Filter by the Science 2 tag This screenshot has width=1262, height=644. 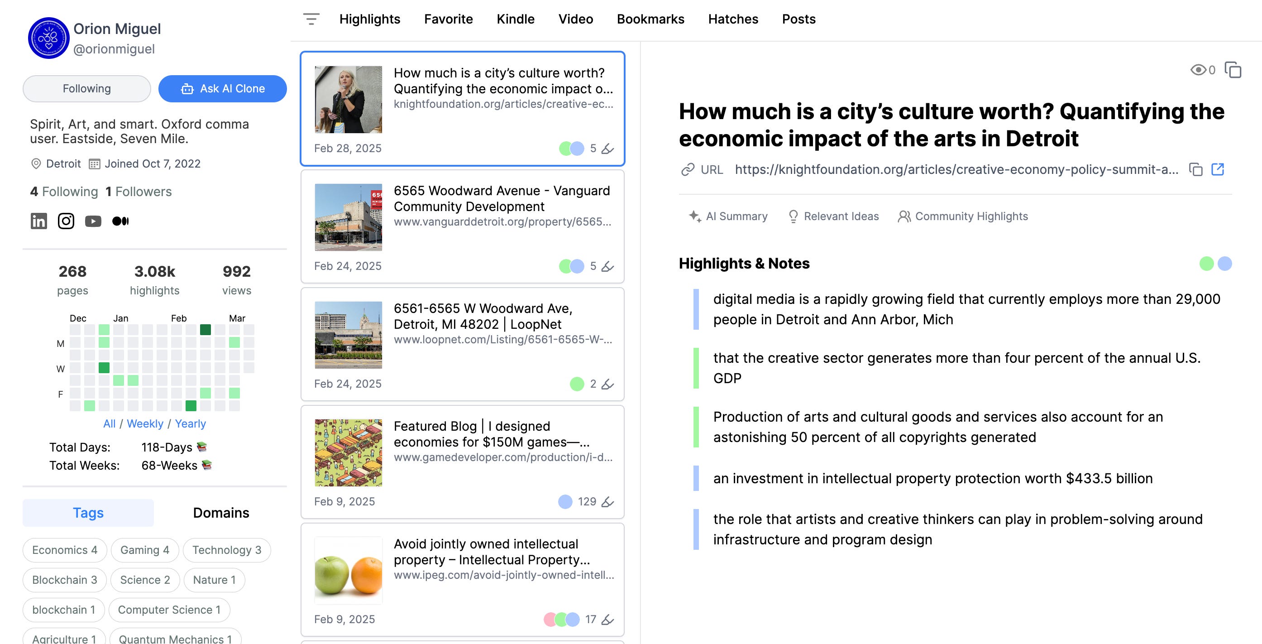145,580
